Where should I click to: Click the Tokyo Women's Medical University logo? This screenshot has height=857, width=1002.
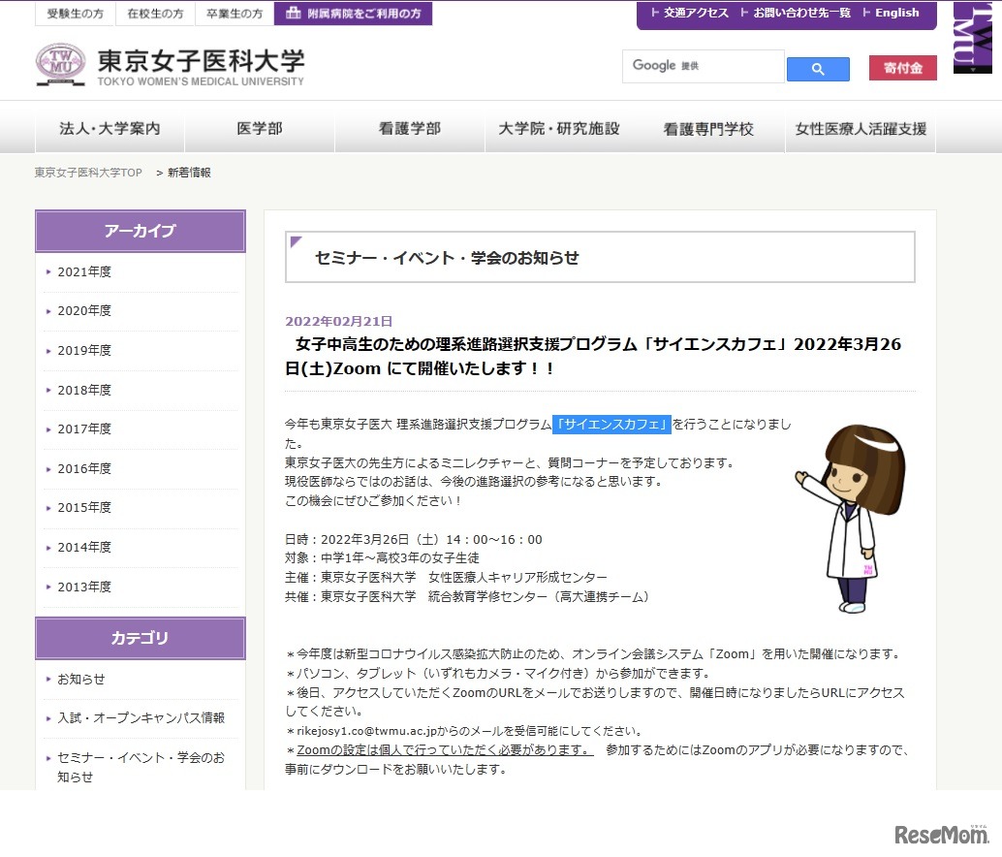(170, 66)
